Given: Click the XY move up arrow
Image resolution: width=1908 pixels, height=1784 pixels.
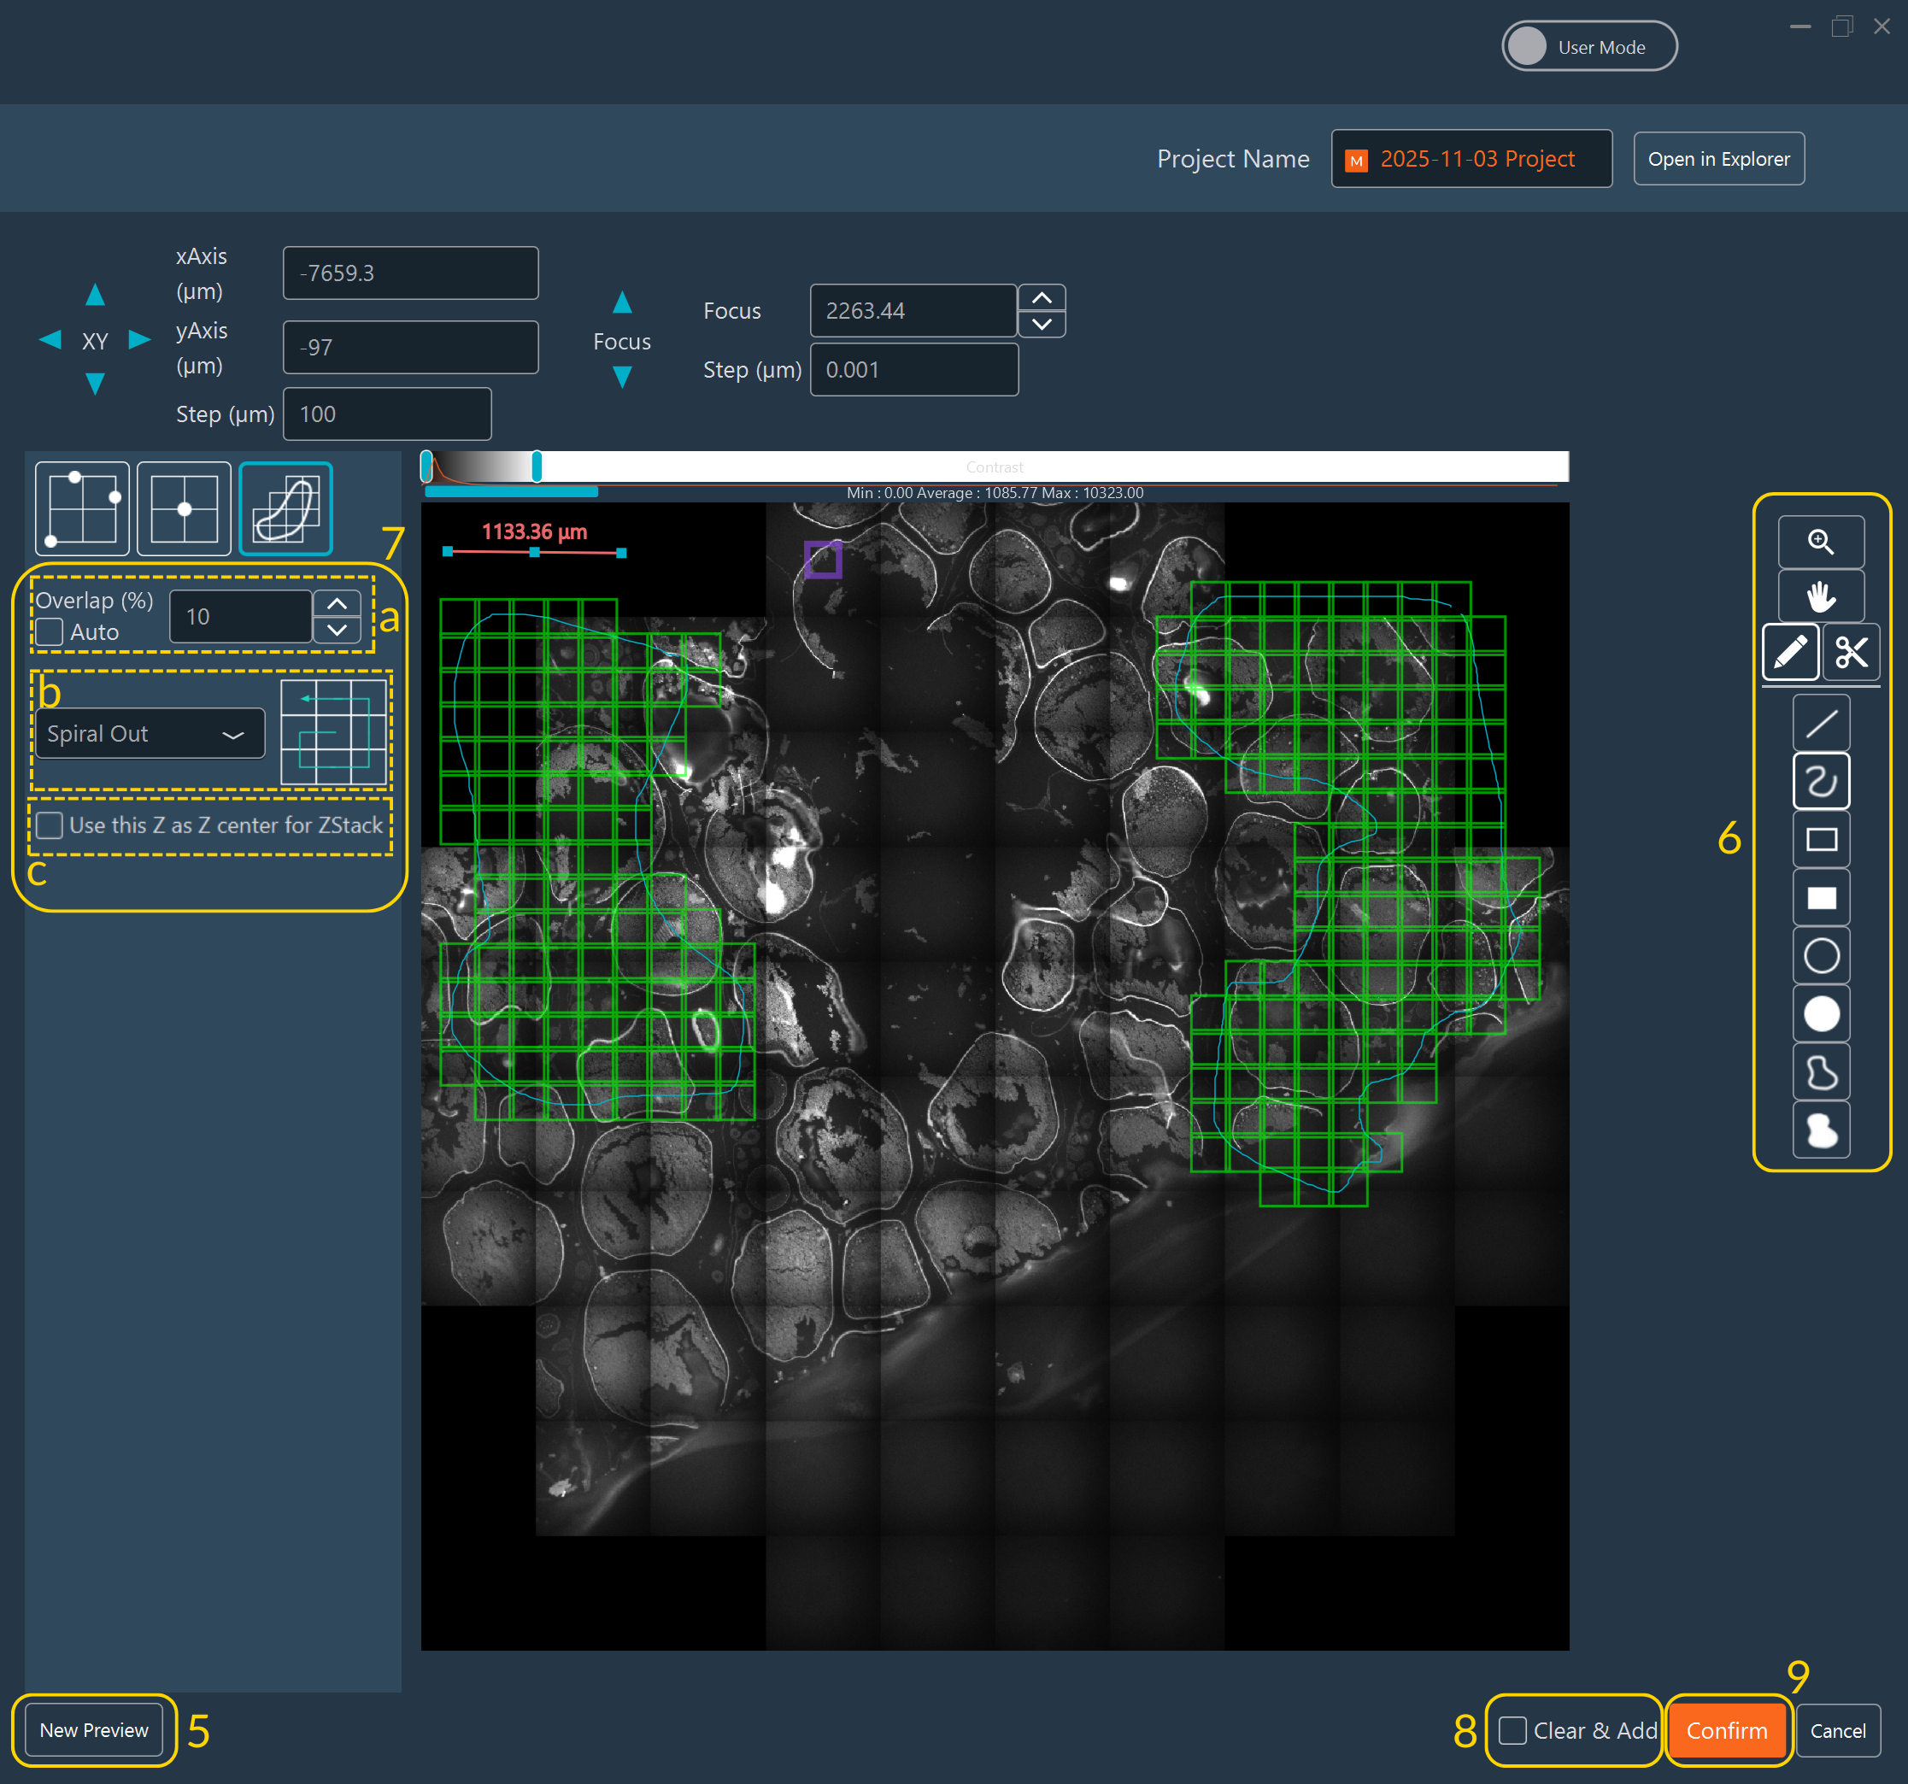Looking at the screenshot, I should pos(95,295).
